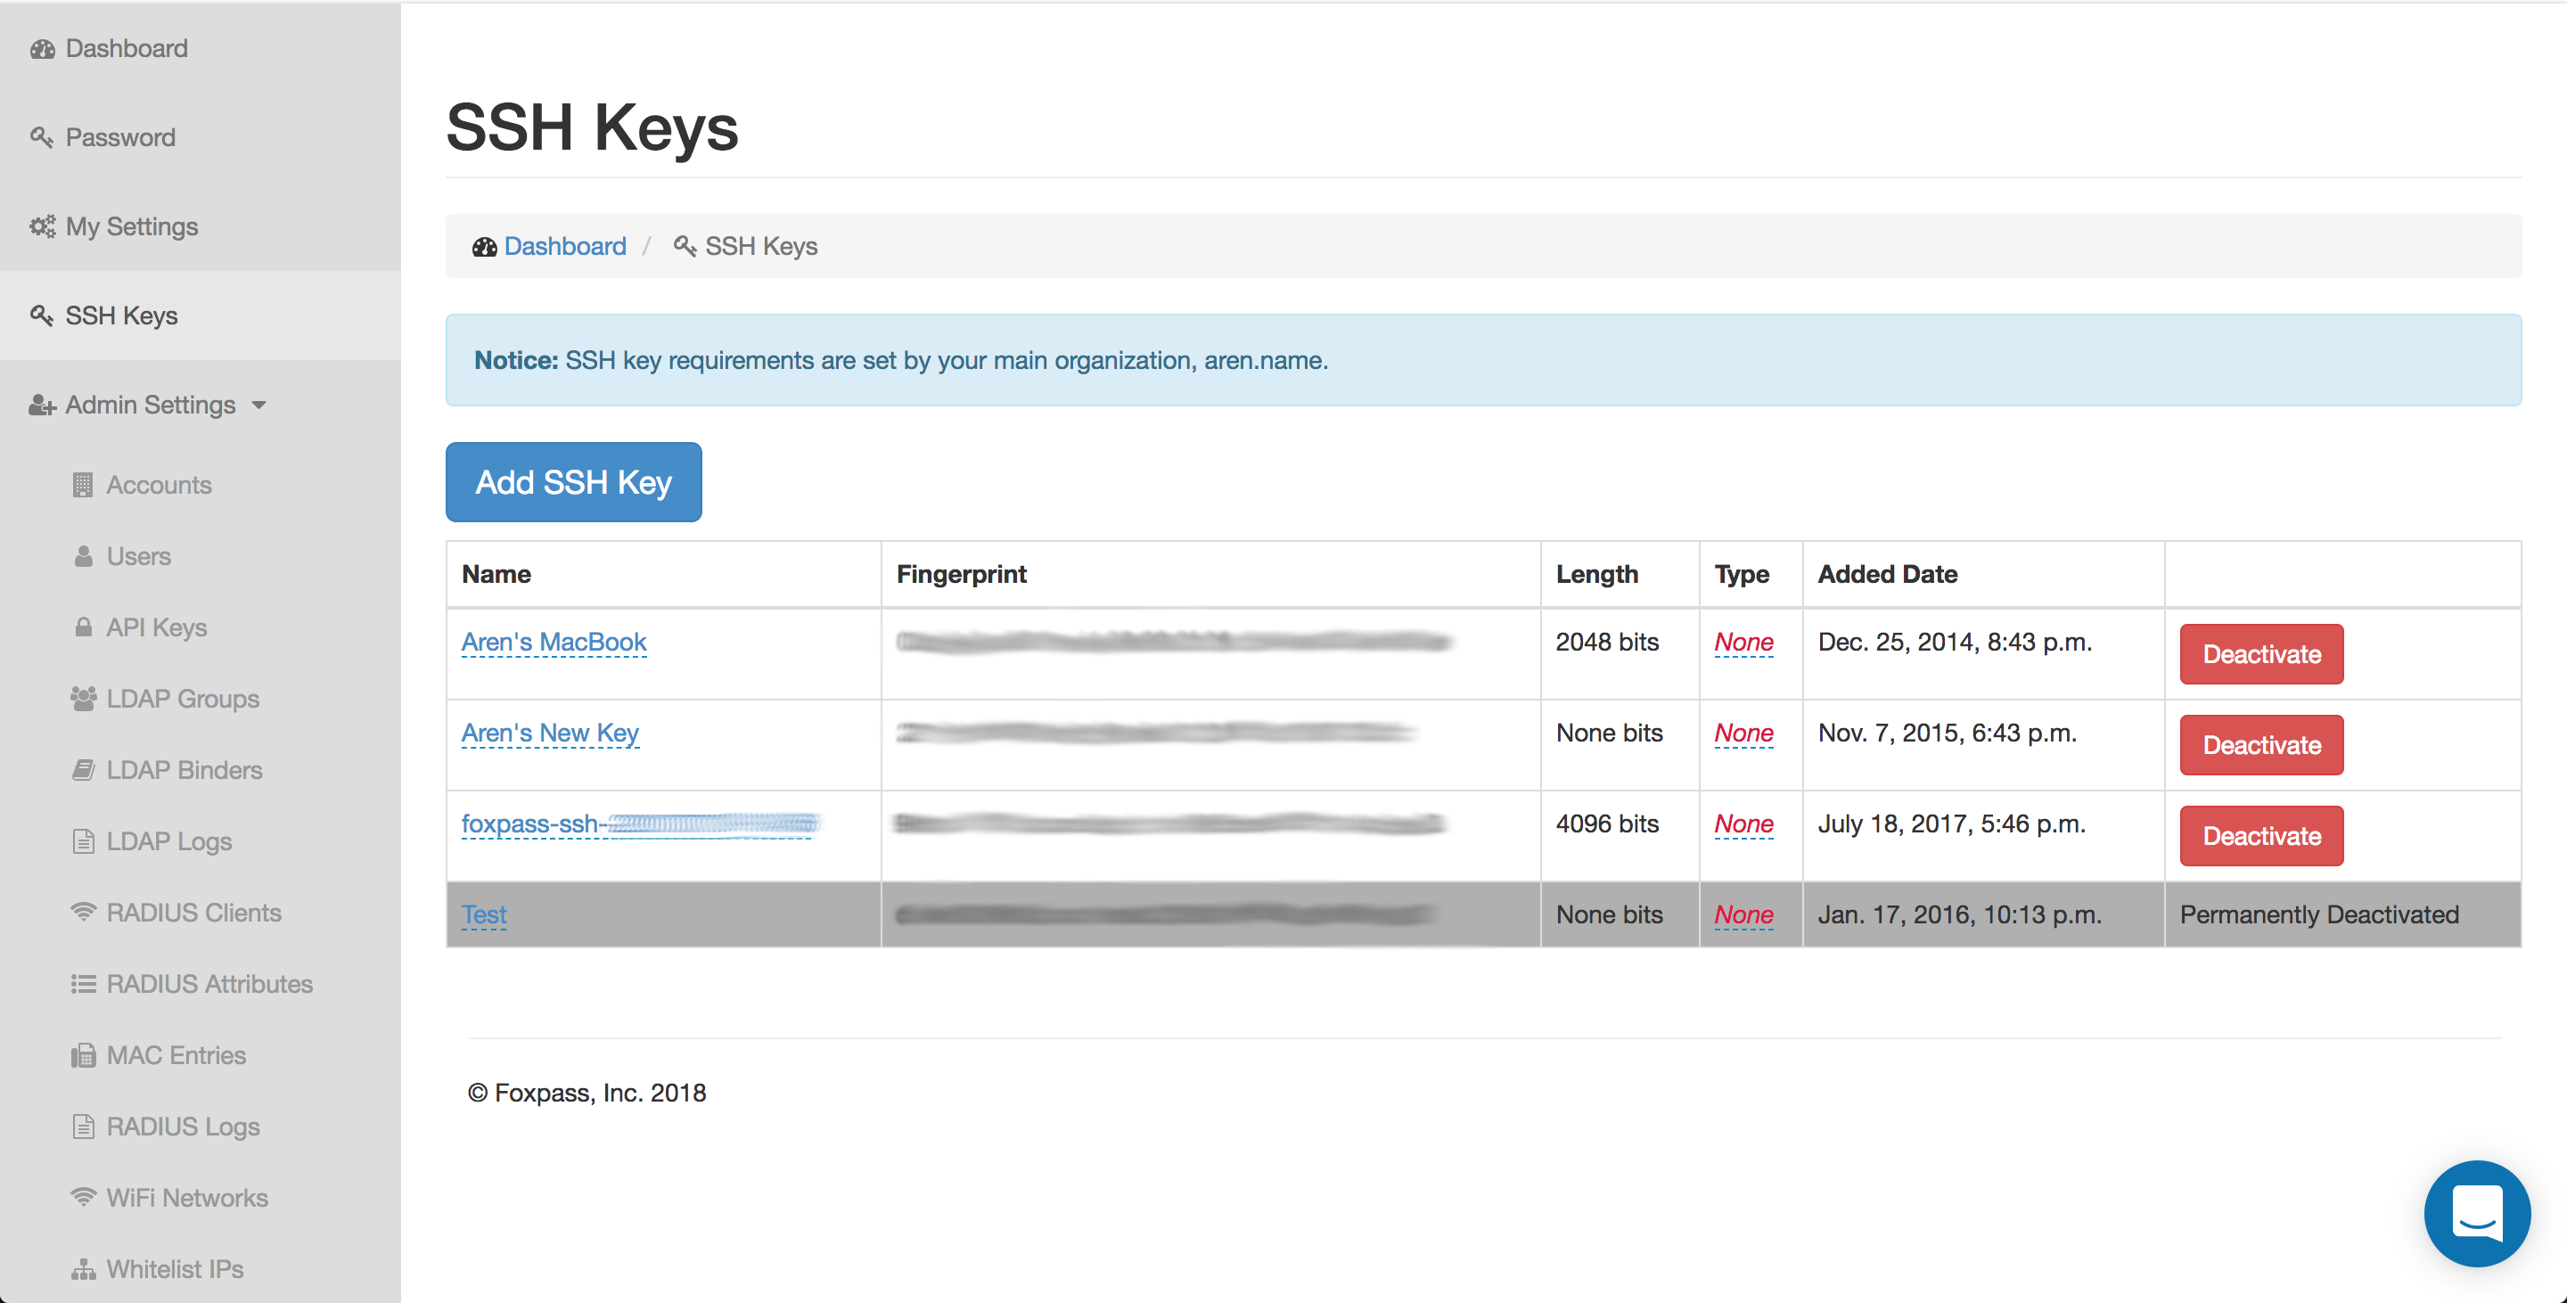Image resolution: width=2567 pixels, height=1303 pixels.
Task: Click the Dashboard breadcrumb link
Action: click(x=564, y=246)
